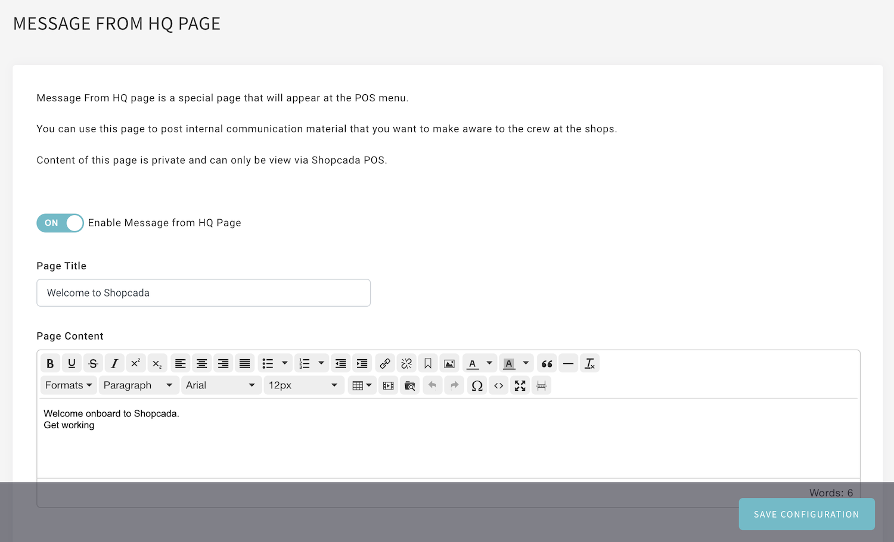
Task: Click the Page Title input field
Action: 203,293
